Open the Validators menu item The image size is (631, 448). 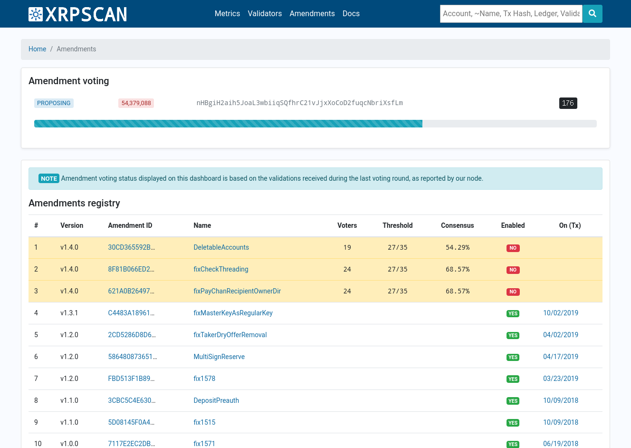tap(265, 13)
